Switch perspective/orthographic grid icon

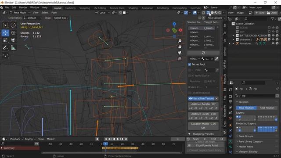coord(180,59)
